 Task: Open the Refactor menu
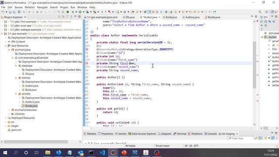[30, 7]
